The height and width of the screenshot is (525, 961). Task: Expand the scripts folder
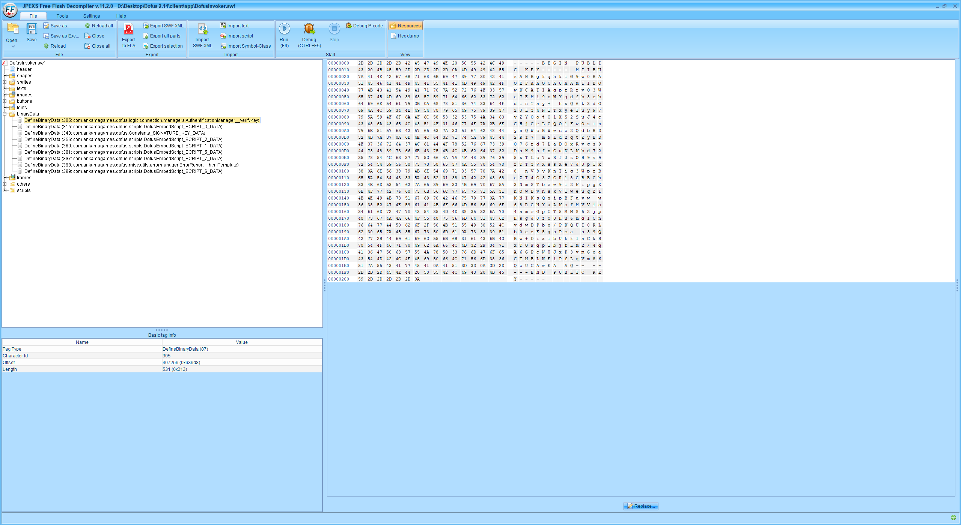(x=5, y=190)
